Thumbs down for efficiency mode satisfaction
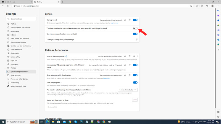 pyautogui.click(x=130, y=56)
